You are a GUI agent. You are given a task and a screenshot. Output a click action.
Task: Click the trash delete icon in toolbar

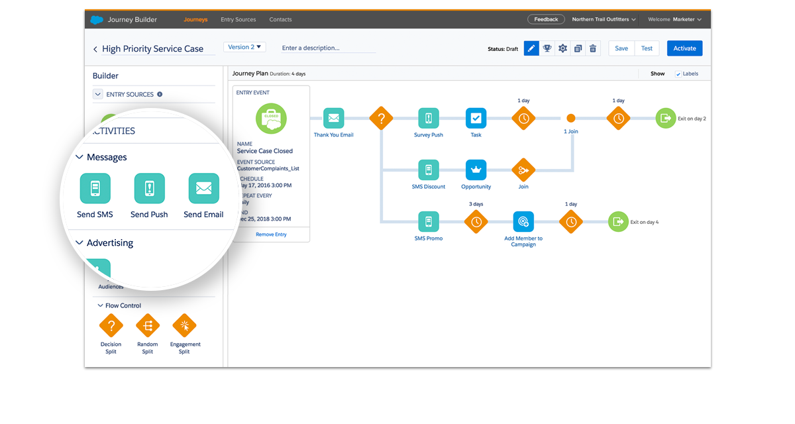click(x=593, y=48)
